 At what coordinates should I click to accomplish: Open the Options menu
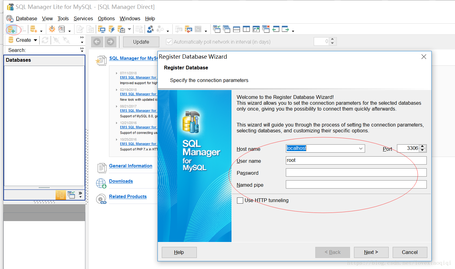pyautogui.click(x=106, y=18)
